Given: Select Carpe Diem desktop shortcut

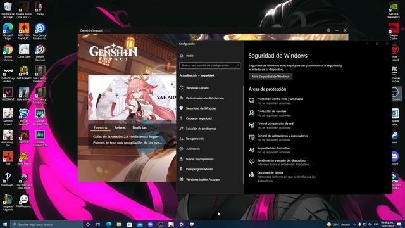Looking at the screenshot, I should (x=24, y=51).
